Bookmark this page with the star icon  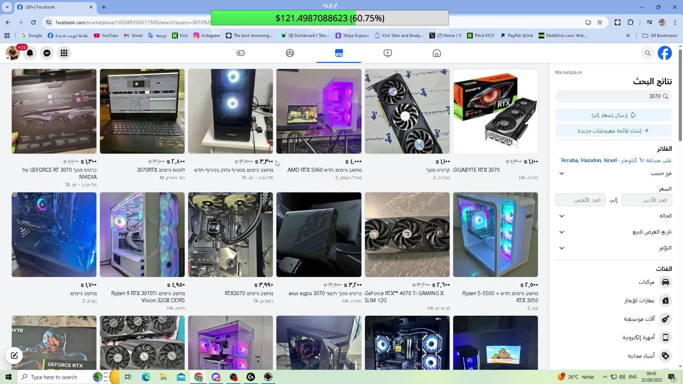tap(600, 22)
